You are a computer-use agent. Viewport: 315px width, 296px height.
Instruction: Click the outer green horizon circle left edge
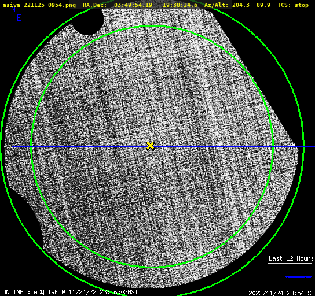[1, 147]
